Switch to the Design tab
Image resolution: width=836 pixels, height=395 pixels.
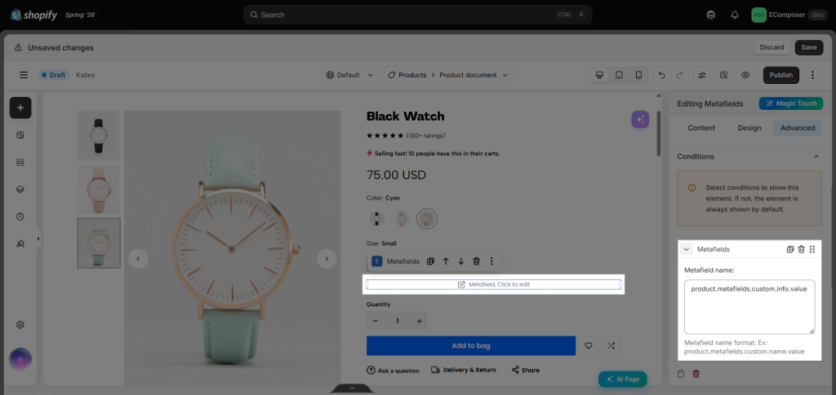coord(749,128)
